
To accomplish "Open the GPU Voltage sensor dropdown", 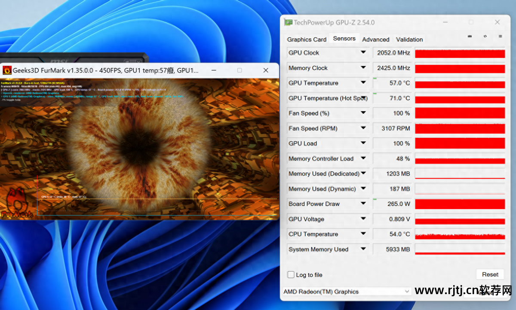I will [x=363, y=219].
